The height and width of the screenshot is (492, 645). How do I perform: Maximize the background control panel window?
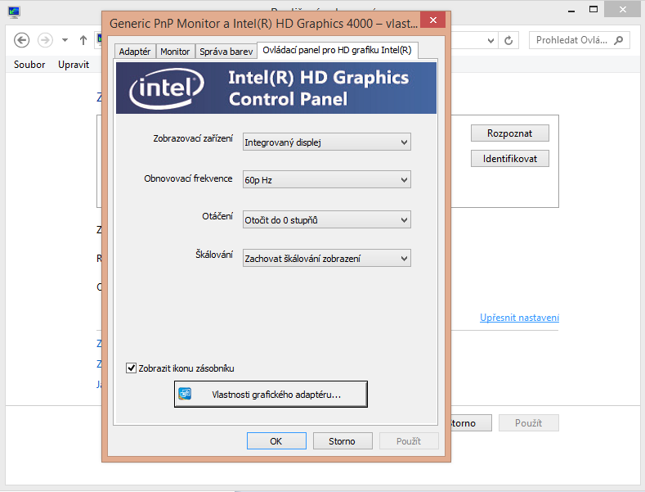click(593, 10)
